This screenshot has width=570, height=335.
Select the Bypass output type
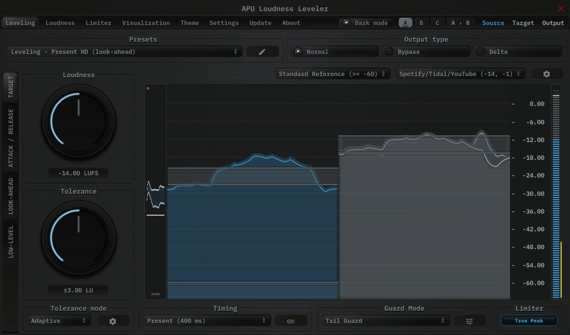426,52
